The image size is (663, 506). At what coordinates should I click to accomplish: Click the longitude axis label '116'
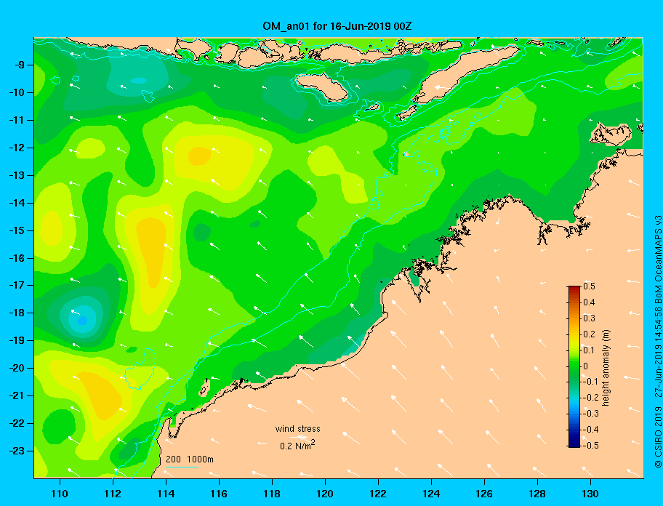(219, 494)
